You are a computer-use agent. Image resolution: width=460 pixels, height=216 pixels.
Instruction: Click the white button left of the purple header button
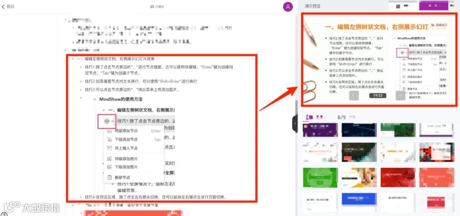click(402, 6)
